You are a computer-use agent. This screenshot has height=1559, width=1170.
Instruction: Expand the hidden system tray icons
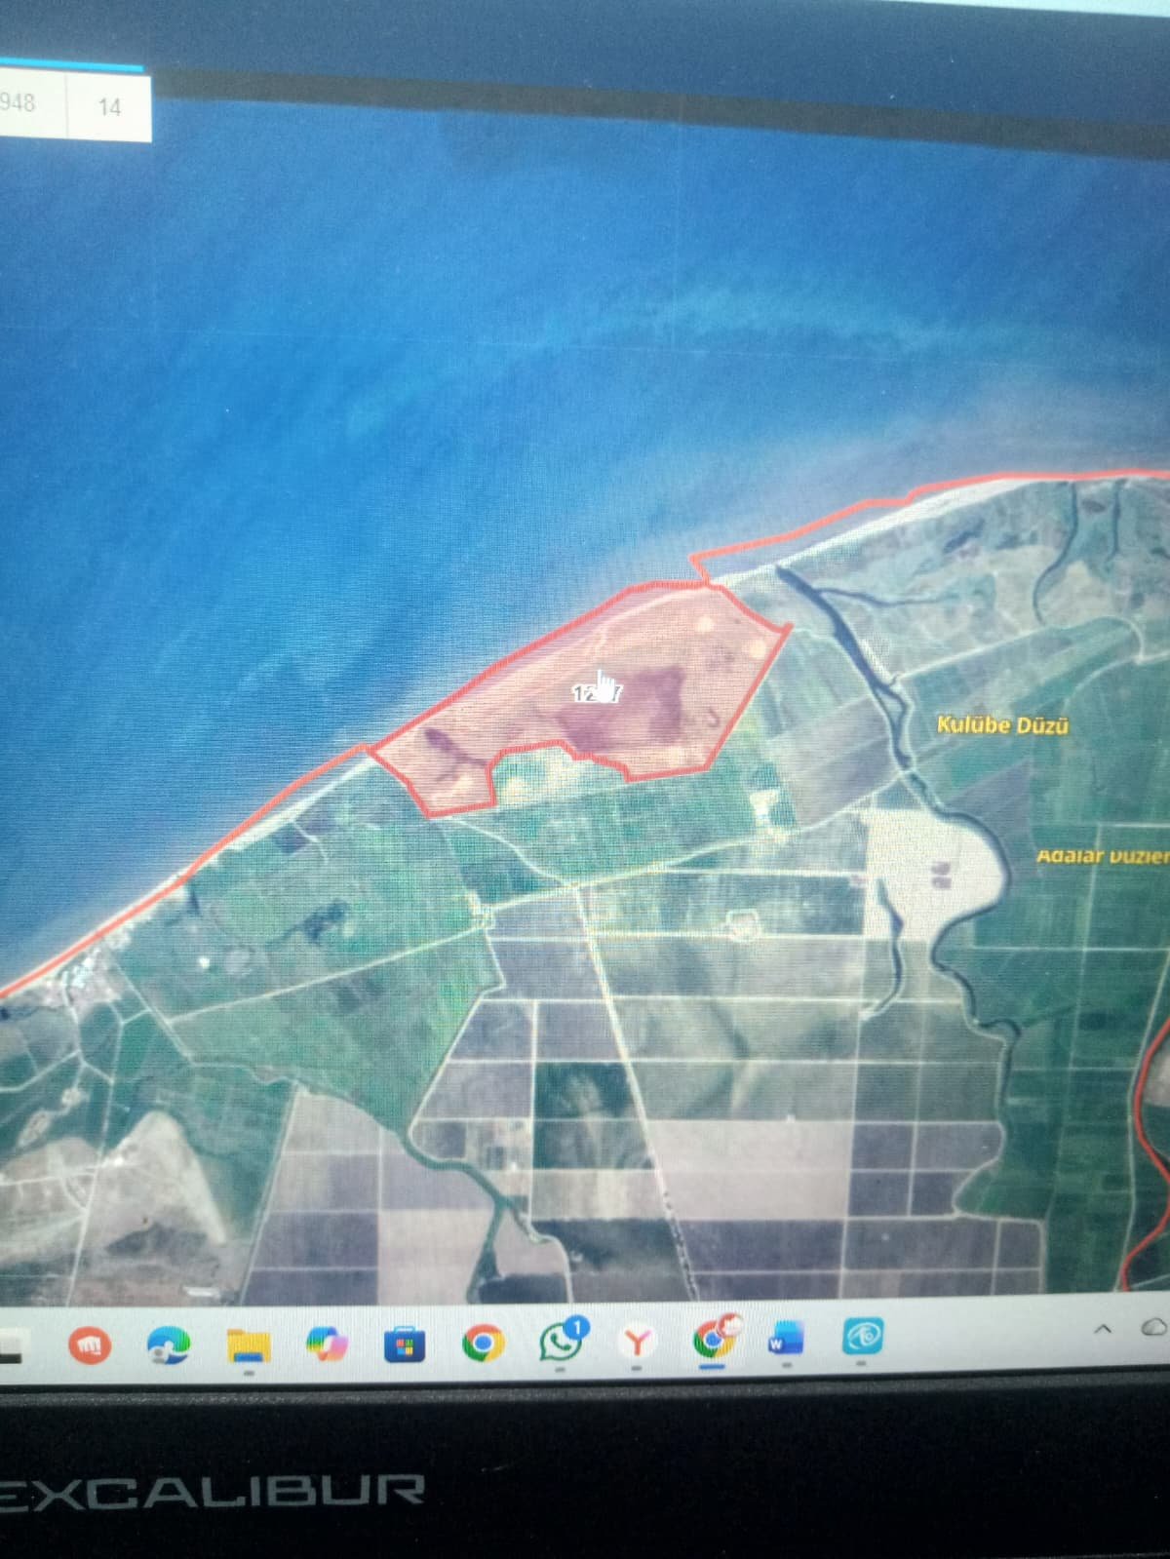click(1103, 1328)
